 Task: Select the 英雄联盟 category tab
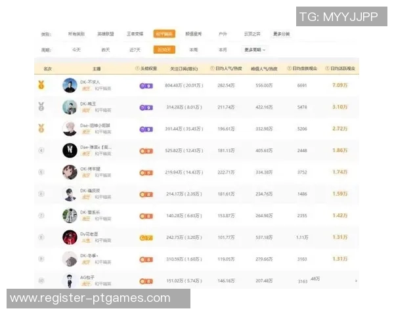coord(106,34)
